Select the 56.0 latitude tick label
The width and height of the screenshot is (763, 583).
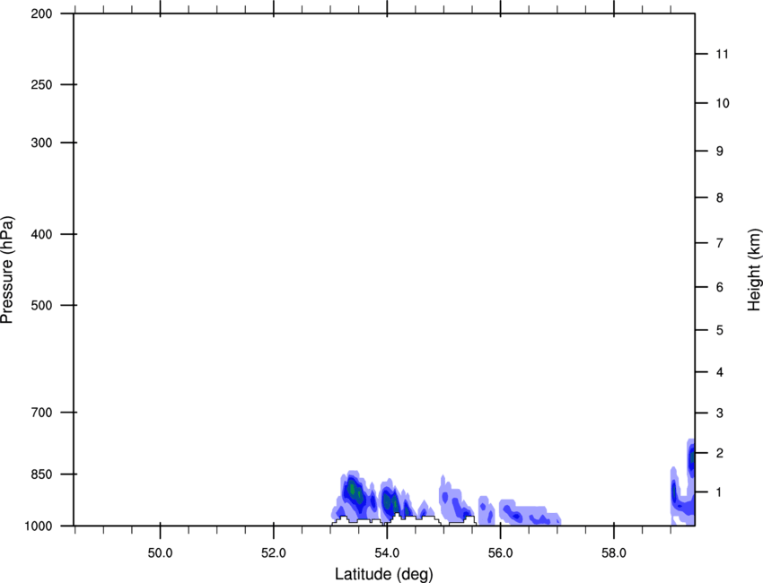500,550
